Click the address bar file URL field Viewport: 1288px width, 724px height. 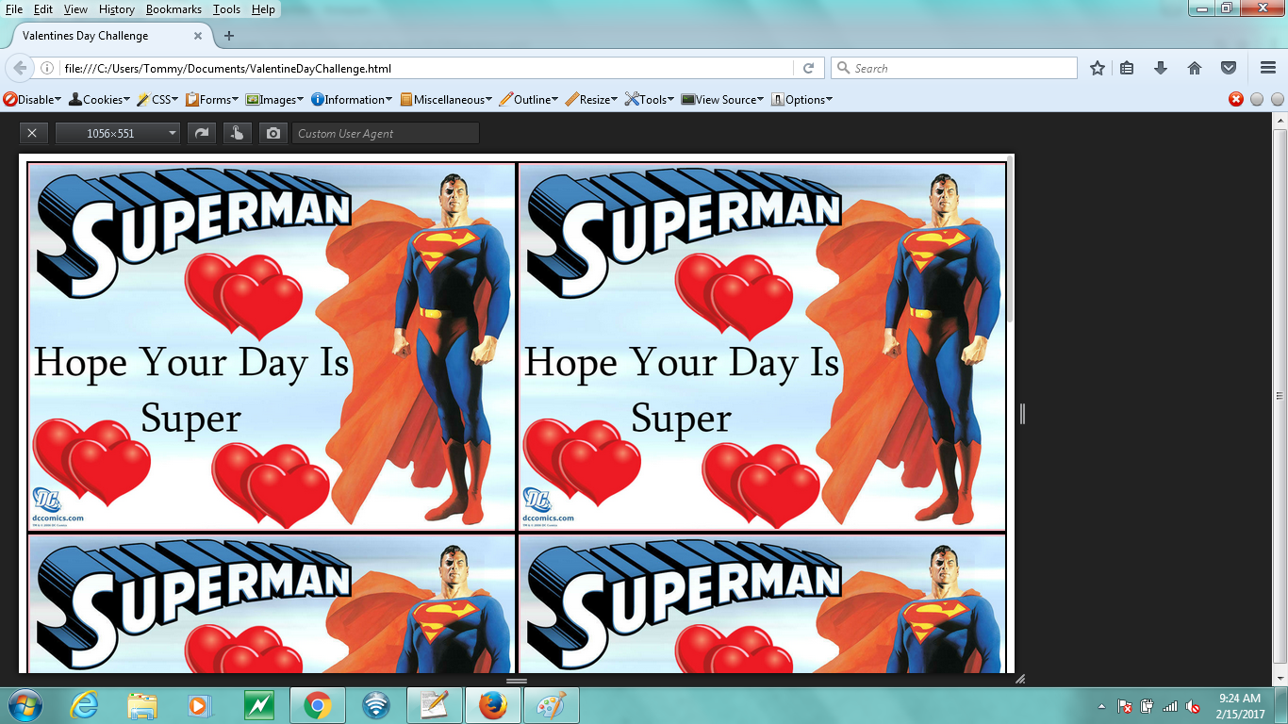click(426, 68)
